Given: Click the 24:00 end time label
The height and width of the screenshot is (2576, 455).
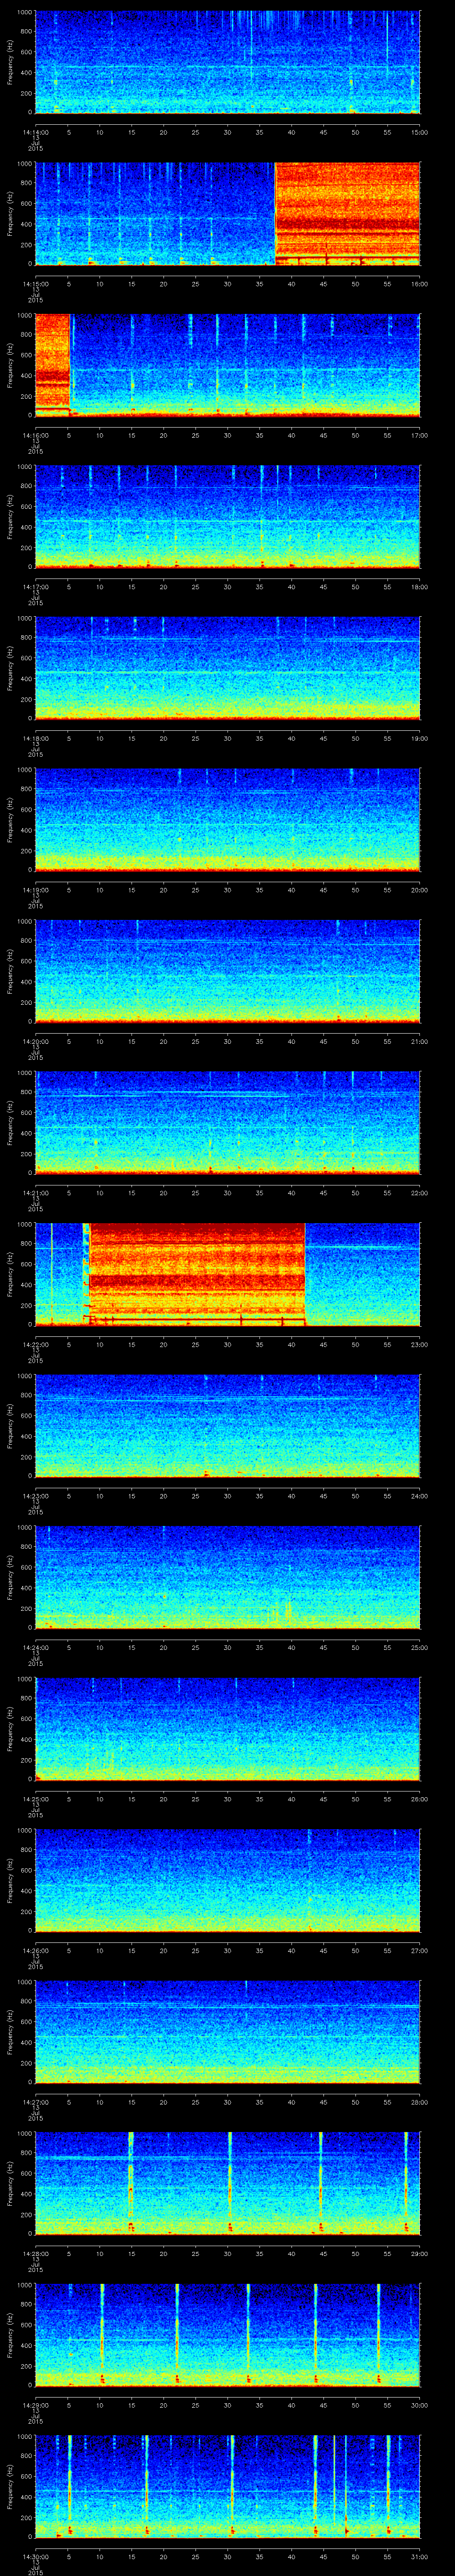Looking at the screenshot, I should (420, 1496).
